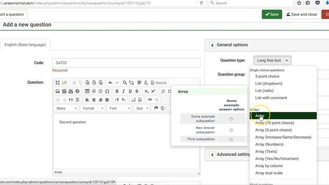This screenshot has height=185, width=329.
Task: Toggle bold formatting
Action: [x=117, y=91]
